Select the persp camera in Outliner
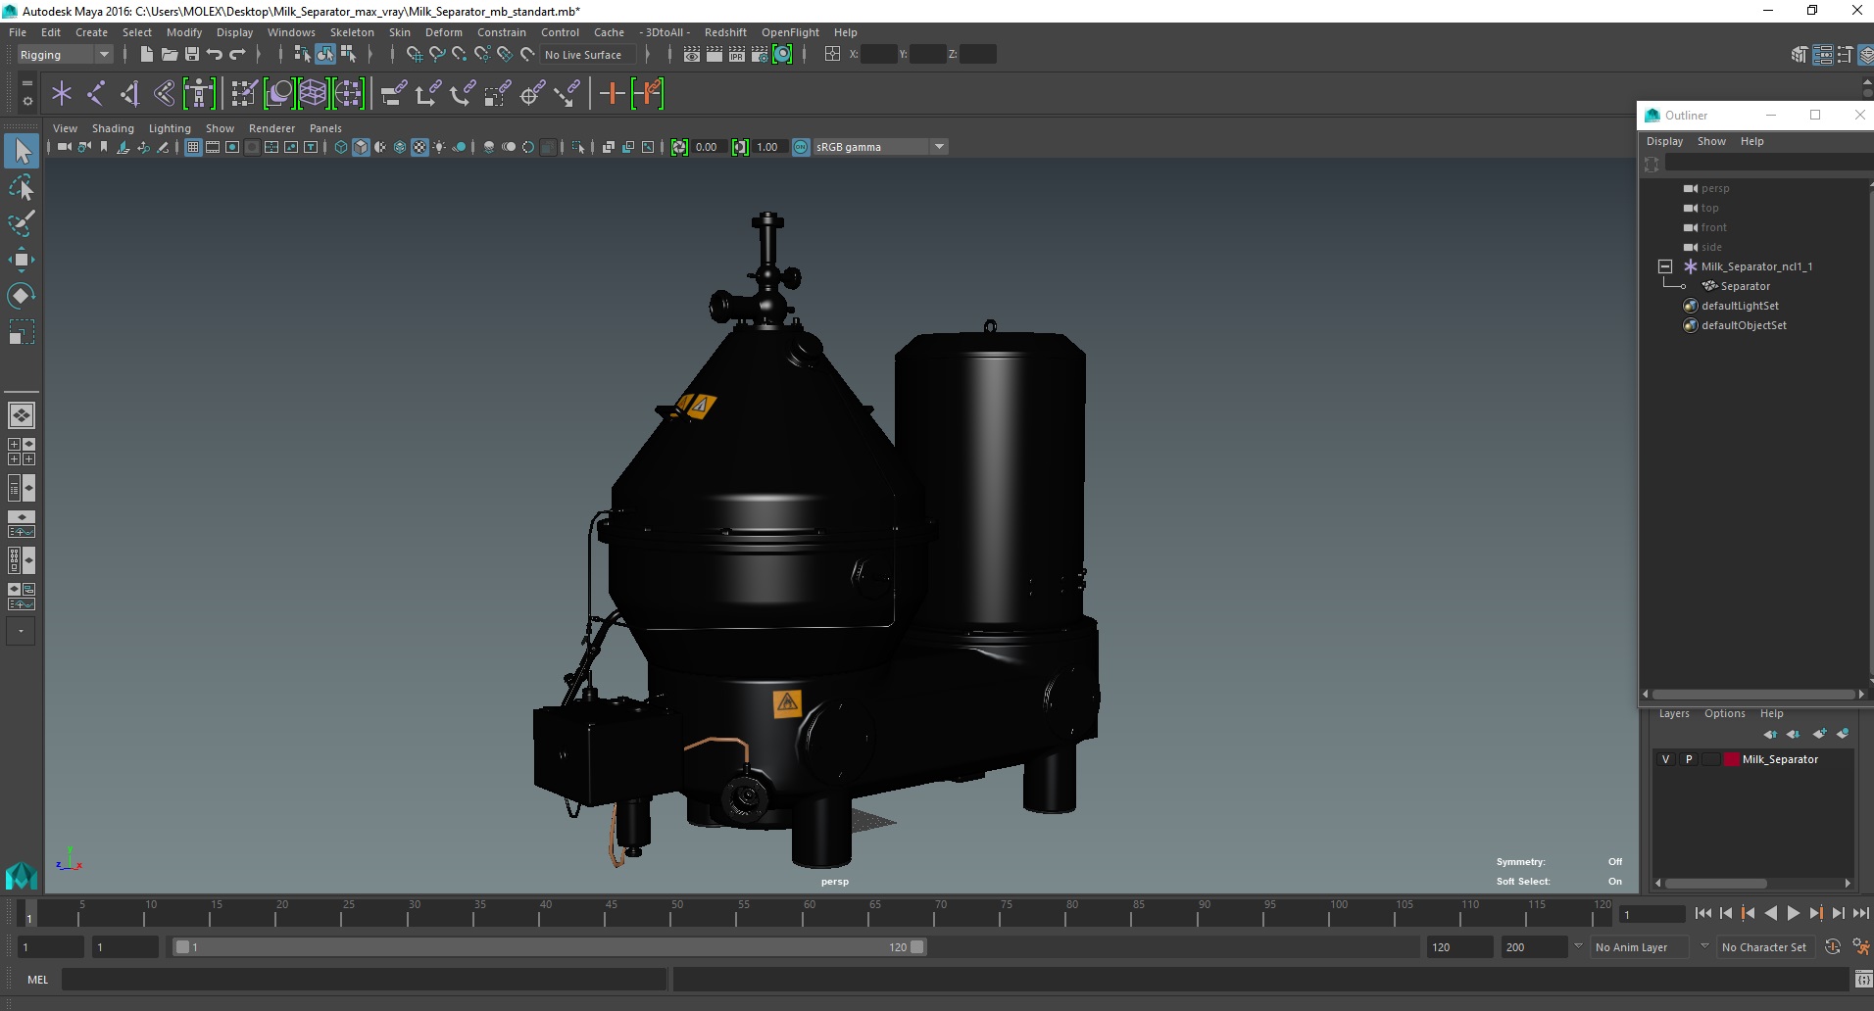1874x1011 pixels. [x=1714, y=188]
